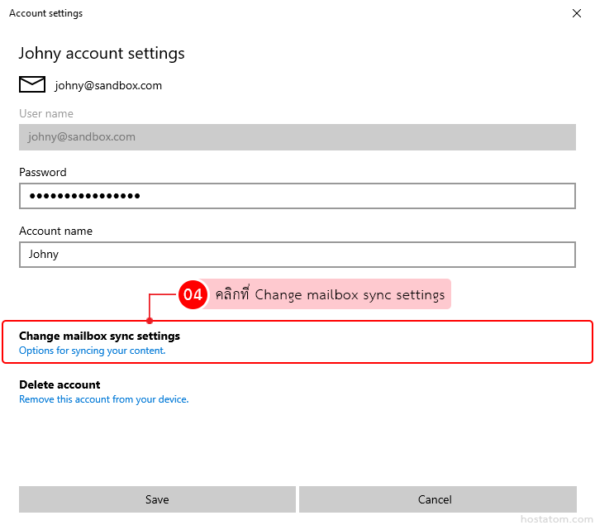595x525 pixels.
Task: Select the Delete account option
Action: coord(59,384)
